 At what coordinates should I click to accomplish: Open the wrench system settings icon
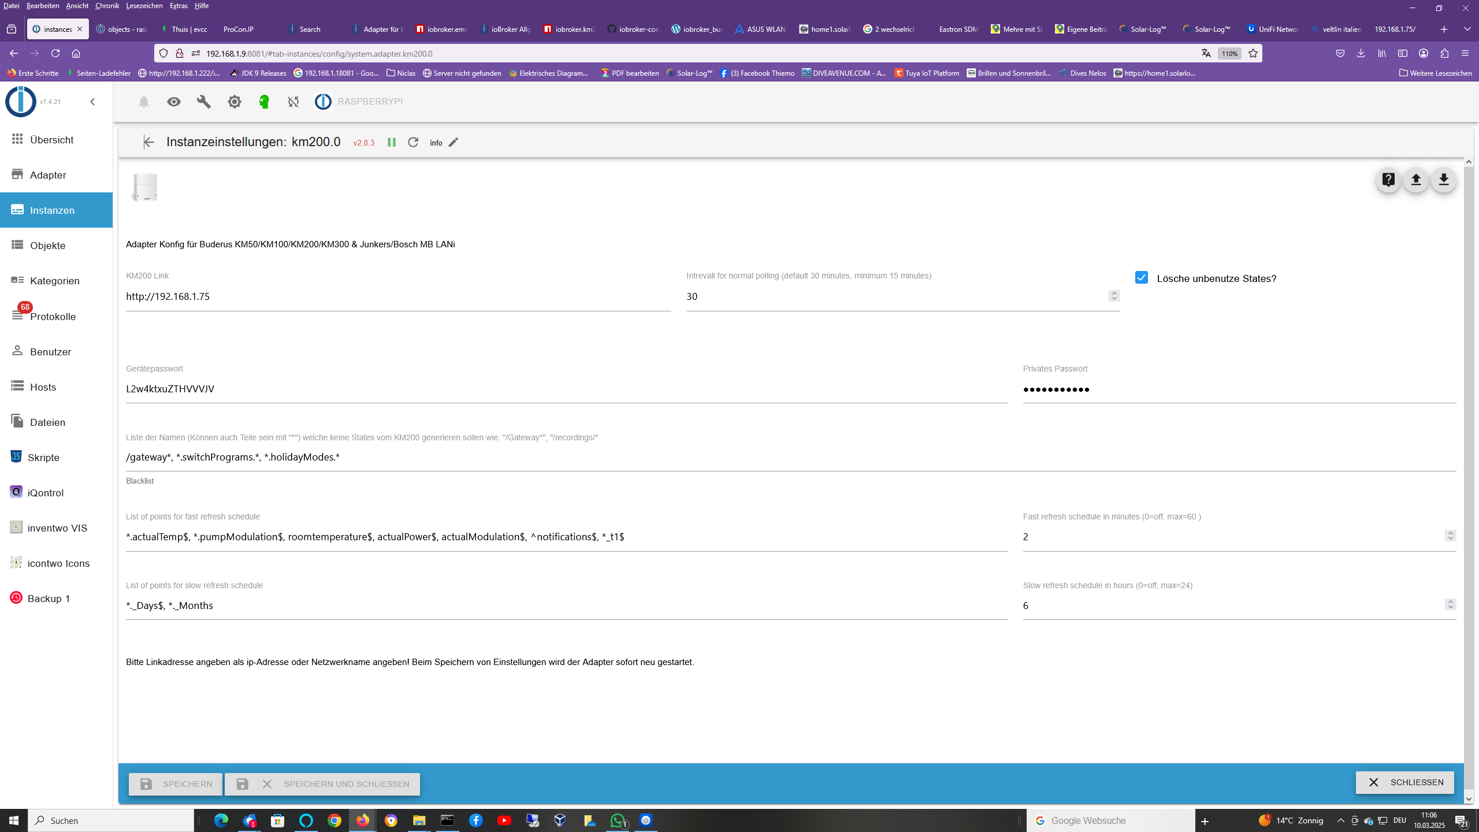pos(204,102)
